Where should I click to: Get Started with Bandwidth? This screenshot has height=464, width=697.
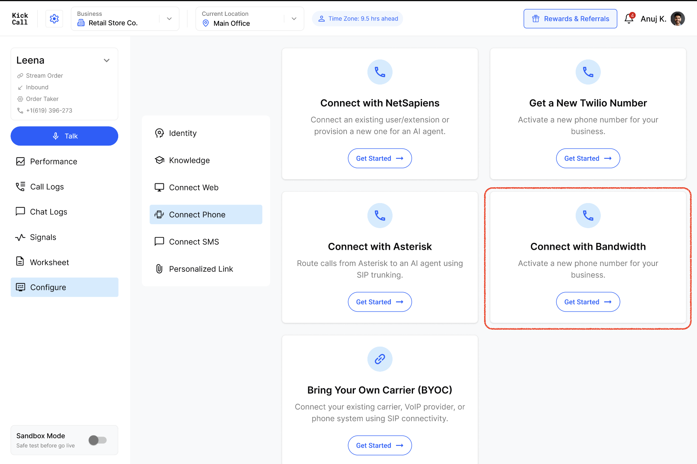[x=588, y=302]
